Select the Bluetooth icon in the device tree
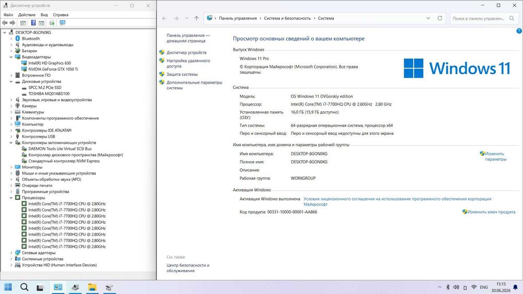 18,39
